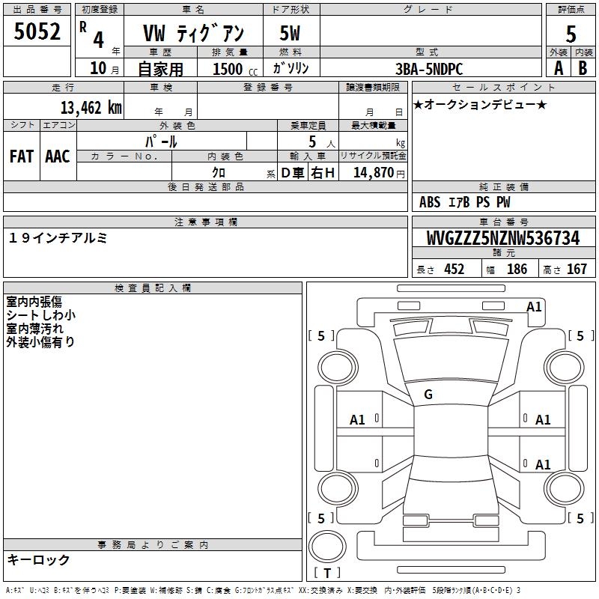Select the front-left wheel [5] marker

(322, 336)
